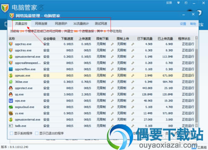Open the 网速保护 tab
The image size is (208, 150).
[61, 24]
